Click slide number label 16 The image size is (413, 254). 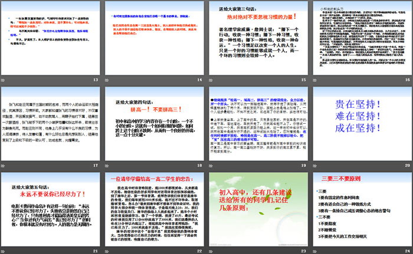tap(408, 80)
